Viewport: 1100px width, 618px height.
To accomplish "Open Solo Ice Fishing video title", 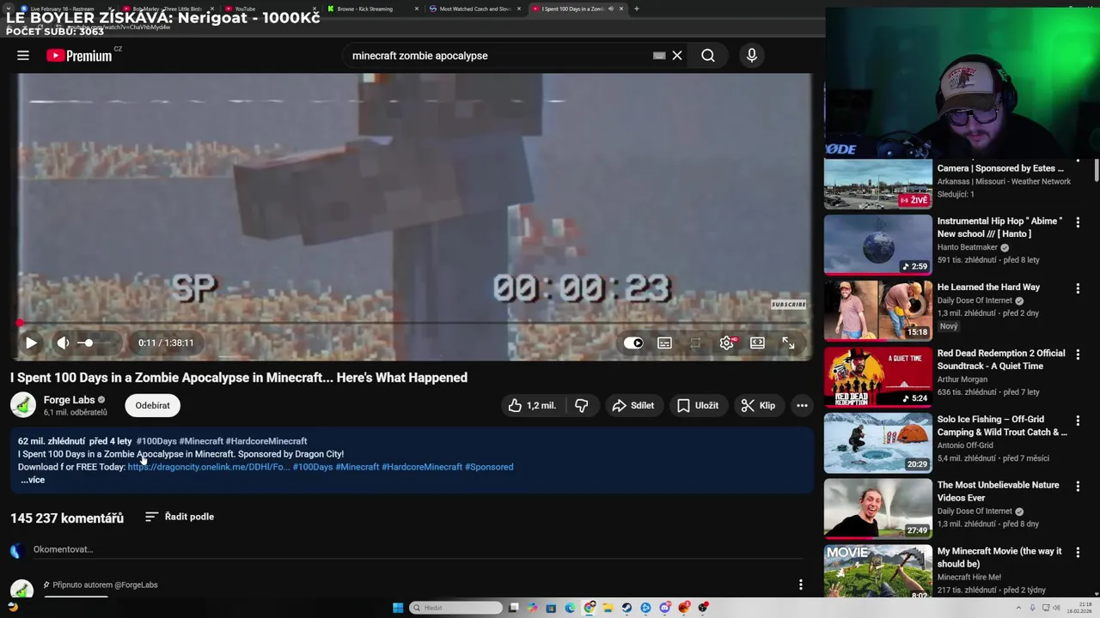I will [1002, 426].
